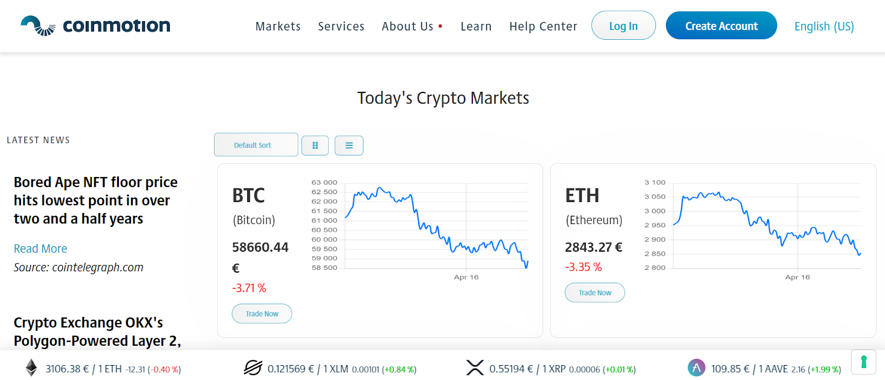Click the Create Account button

[x=721, y=25]
